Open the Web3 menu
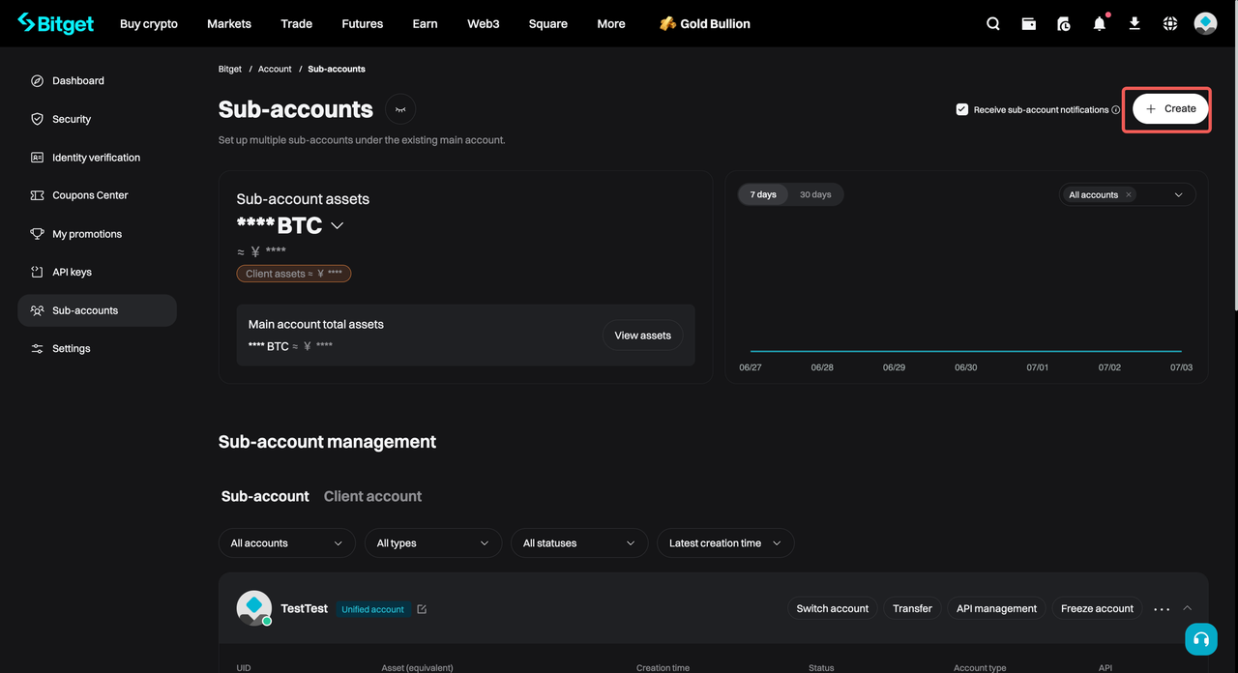This screenshot has width=1238, height=673. coord(484,23)
